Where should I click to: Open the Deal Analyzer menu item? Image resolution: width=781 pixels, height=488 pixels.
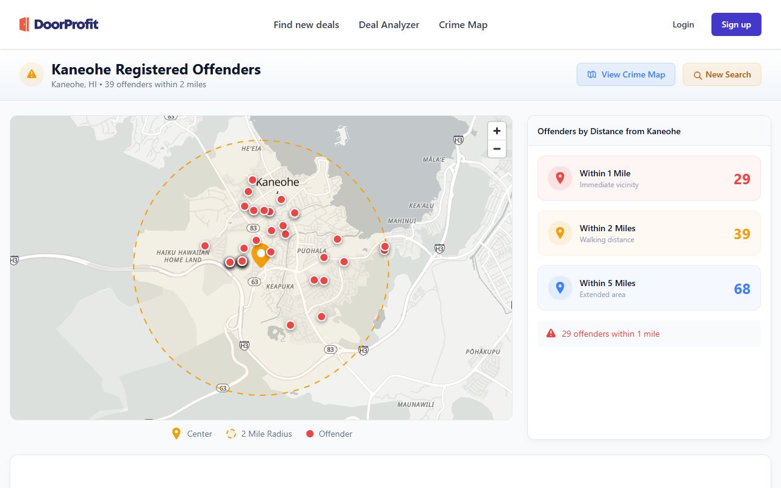389,25
